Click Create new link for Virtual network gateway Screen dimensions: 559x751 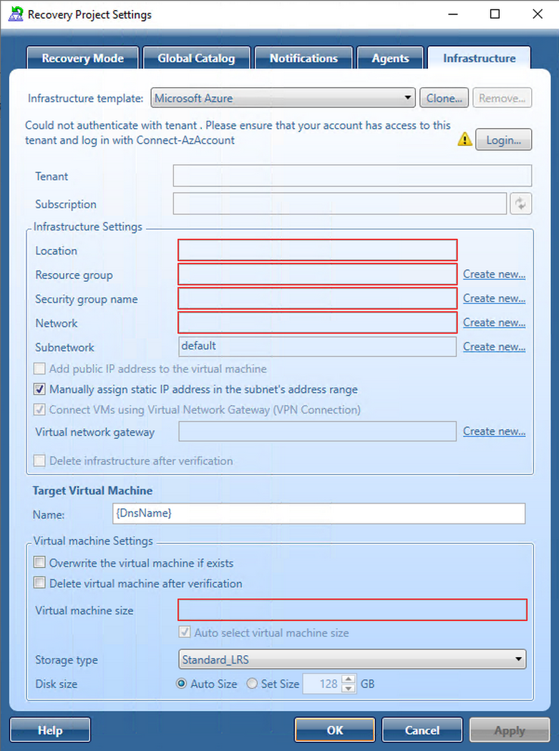pyautogui.click(x=495, y=431)
